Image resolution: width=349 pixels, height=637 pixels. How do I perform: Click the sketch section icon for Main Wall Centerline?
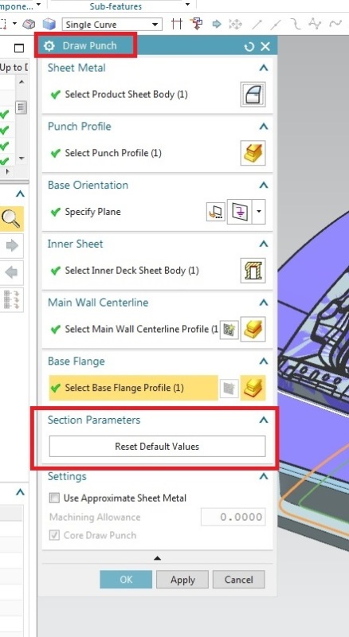click(229, 329)
